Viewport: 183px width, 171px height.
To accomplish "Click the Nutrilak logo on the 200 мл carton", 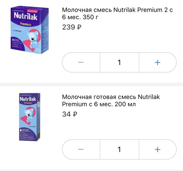I will click(28, 99).
